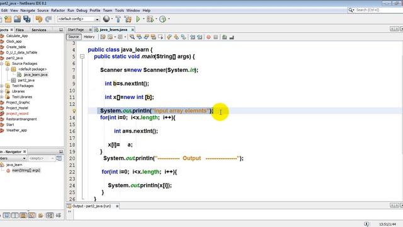
Task: Click Clean and Build Project icon
Action: pyautogui.click(x=128, y=19)
